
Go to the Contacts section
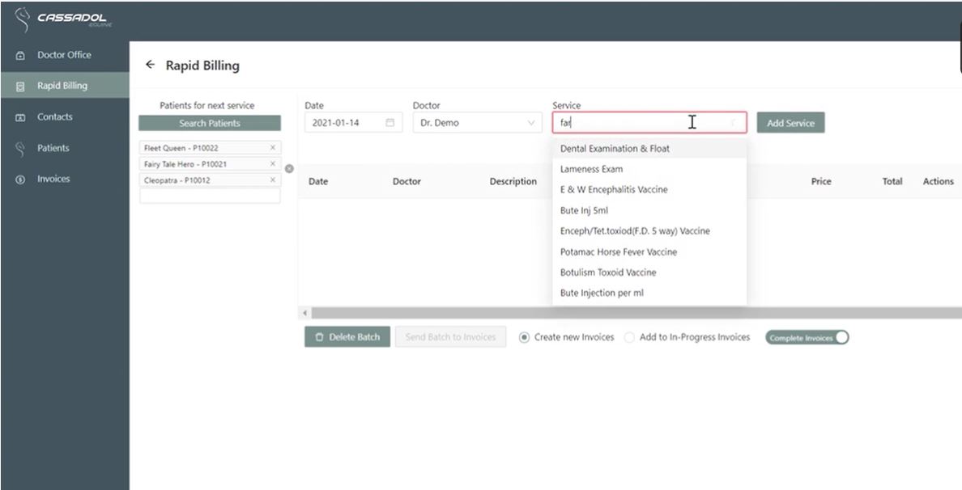click(54, 116)
